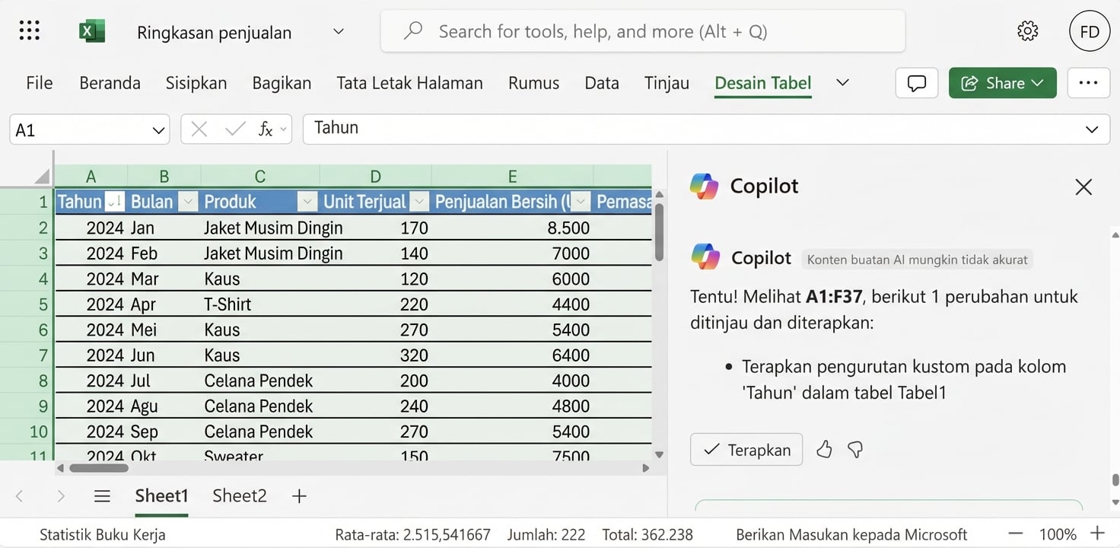This screenshot has width=1120, height=548.
Task: Click the zoom out minus control
Action: (x=1015, y=534)
